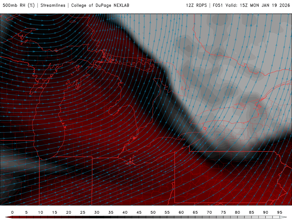This screenshot has width=292, height=219.
Task: Click the "College of DuPage NEXLAB" text
Action: 100,5
